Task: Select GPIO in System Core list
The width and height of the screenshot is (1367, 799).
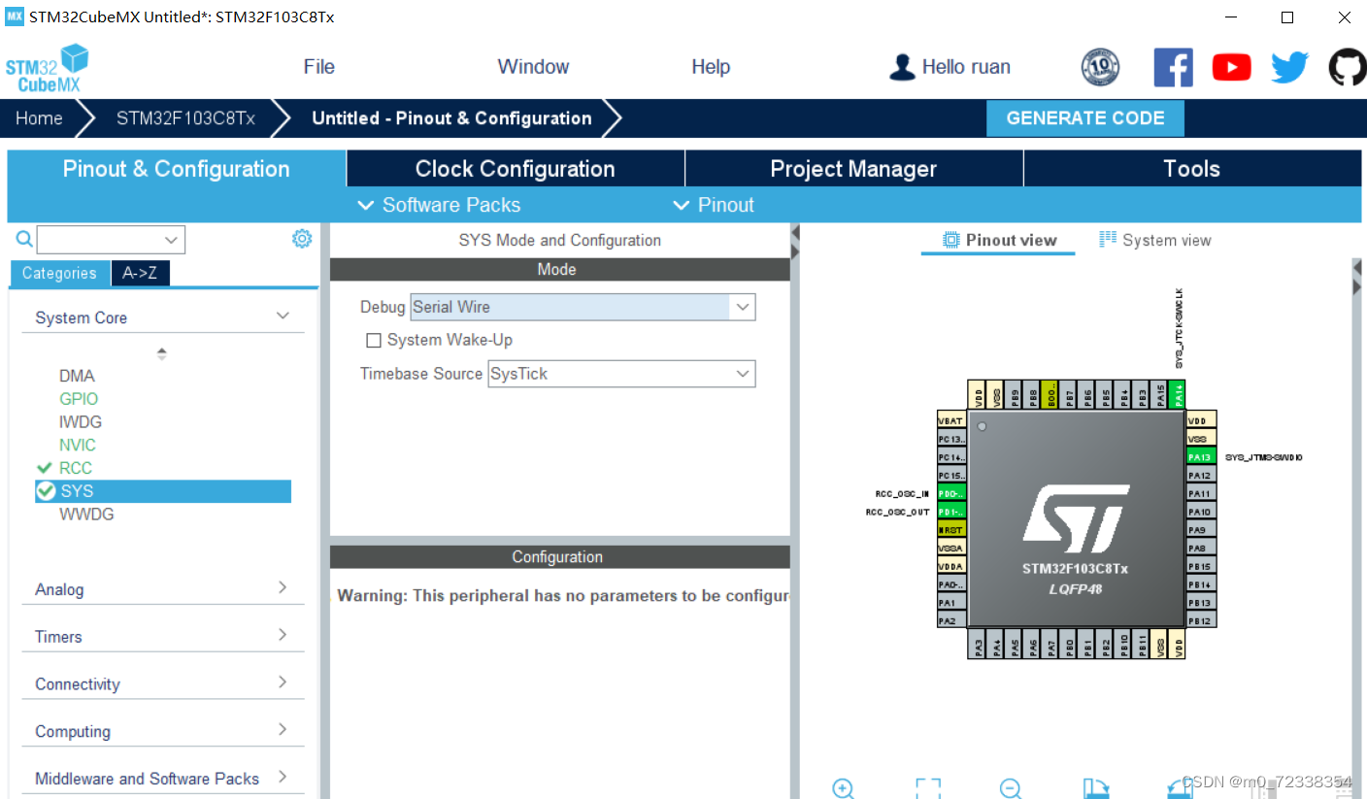Action: pos(79,399)
